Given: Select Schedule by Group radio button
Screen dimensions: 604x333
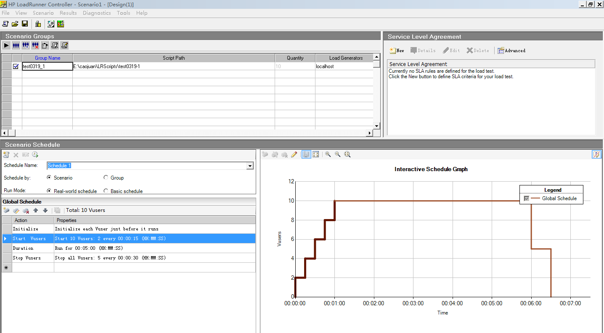Looking at the screenshot, I should tap(106, 177).
